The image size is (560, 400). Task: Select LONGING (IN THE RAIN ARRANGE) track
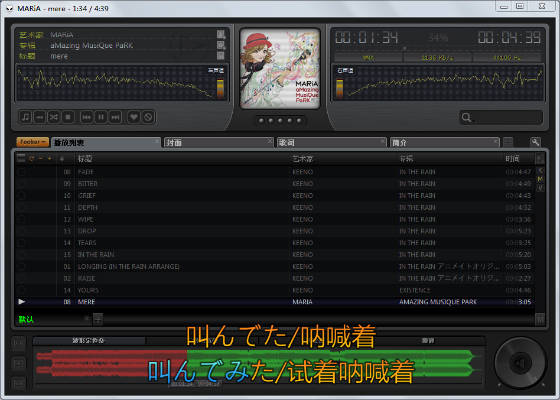coord(275,266)
